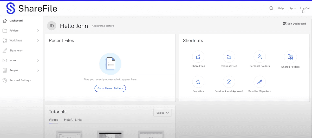Switch to the Helpful Links tab

(x=73, y=120)
